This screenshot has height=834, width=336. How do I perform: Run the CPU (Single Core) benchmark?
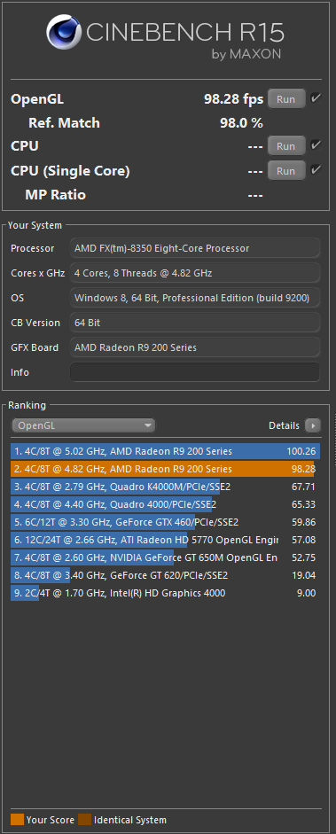click(286, 171)
